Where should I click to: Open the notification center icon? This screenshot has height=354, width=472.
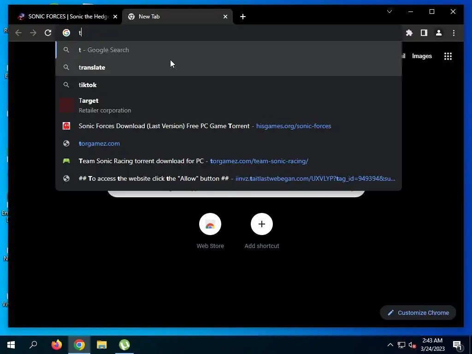457,345
